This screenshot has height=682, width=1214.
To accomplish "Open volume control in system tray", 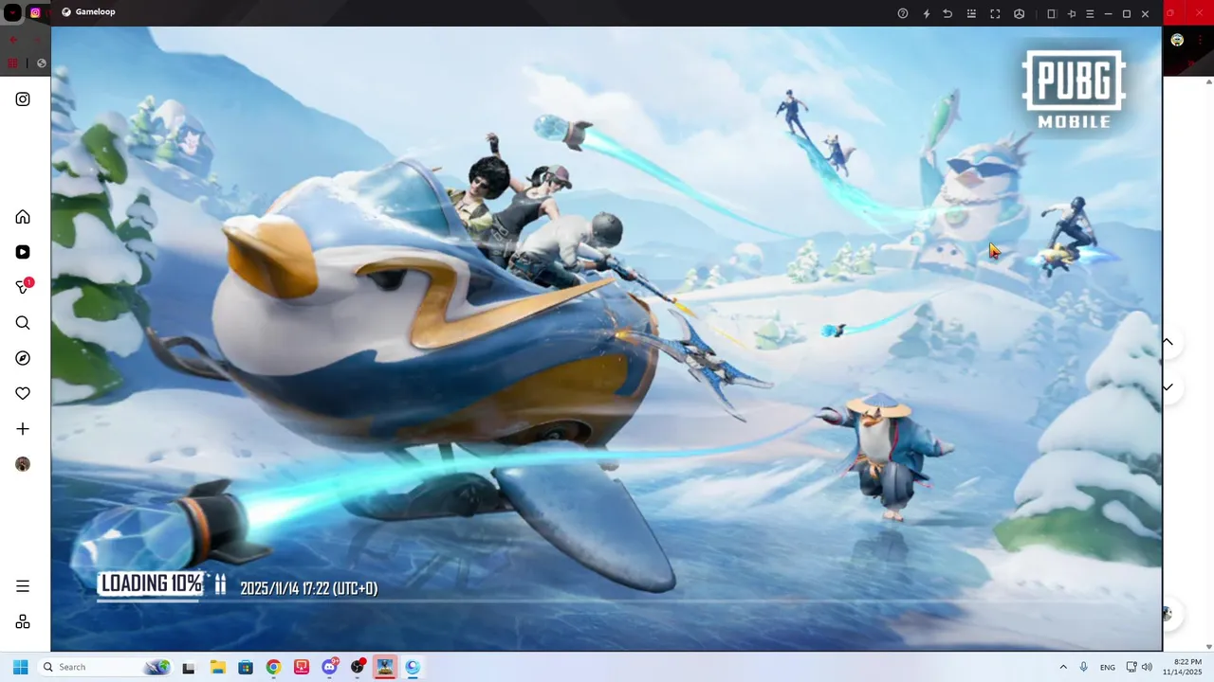I will point(1147,667).
